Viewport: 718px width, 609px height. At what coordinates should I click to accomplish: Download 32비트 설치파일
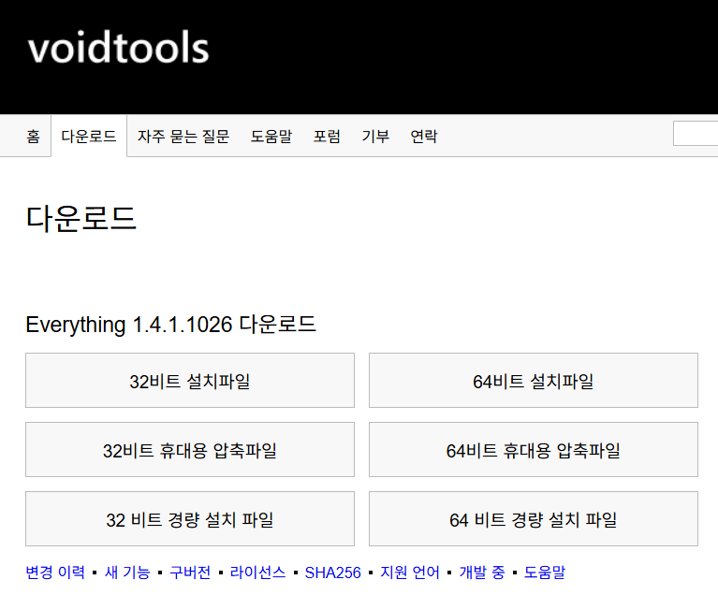pos(190,380)
